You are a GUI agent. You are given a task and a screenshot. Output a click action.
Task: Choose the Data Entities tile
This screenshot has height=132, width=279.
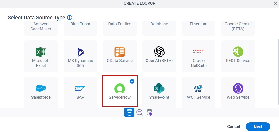click(x=120, y=28)
